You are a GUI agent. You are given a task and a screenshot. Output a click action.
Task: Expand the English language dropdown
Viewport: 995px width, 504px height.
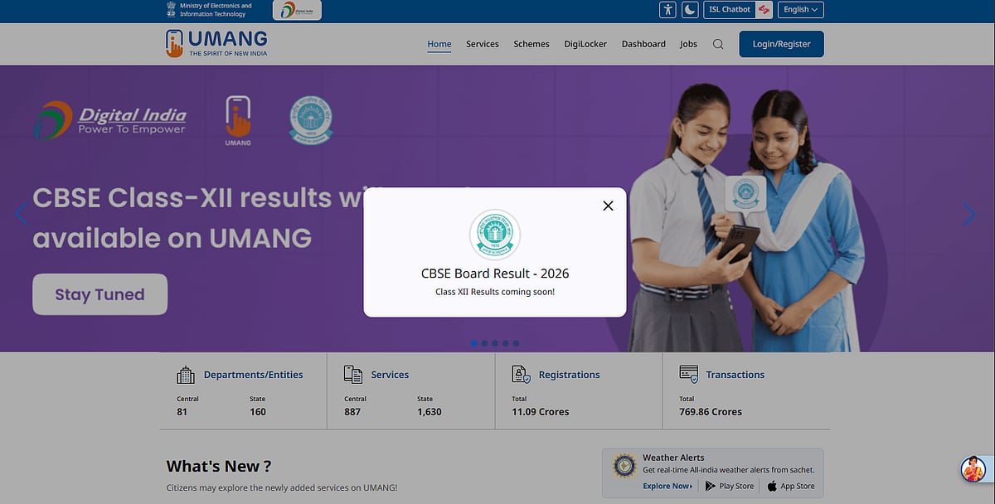tap(800, 10)
